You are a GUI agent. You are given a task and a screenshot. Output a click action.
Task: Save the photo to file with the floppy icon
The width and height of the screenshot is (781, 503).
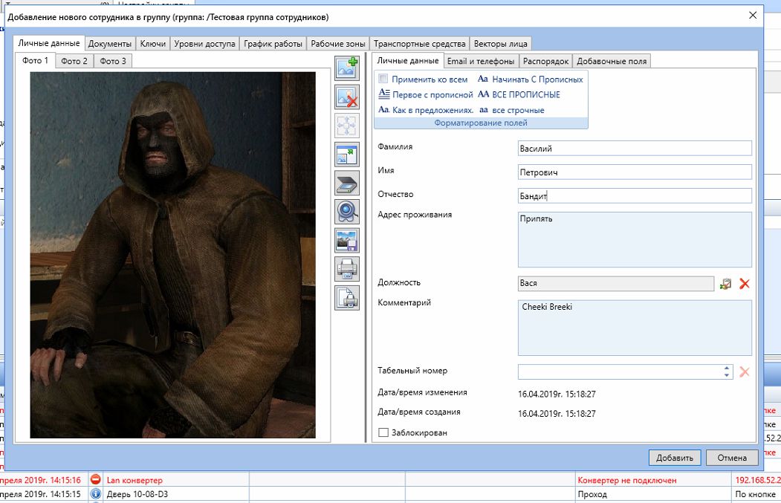pyautogui.click(x=347, y=241)
